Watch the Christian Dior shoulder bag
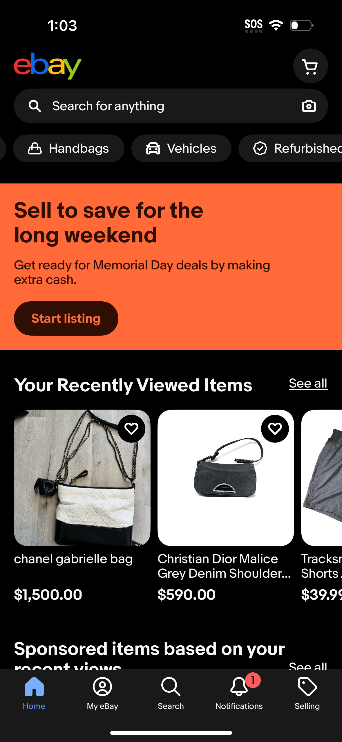The height and width of the screenshot is (742, 342). click(275, 428)
